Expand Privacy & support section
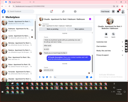The image size is (128, 102). (x=110, y=55)
